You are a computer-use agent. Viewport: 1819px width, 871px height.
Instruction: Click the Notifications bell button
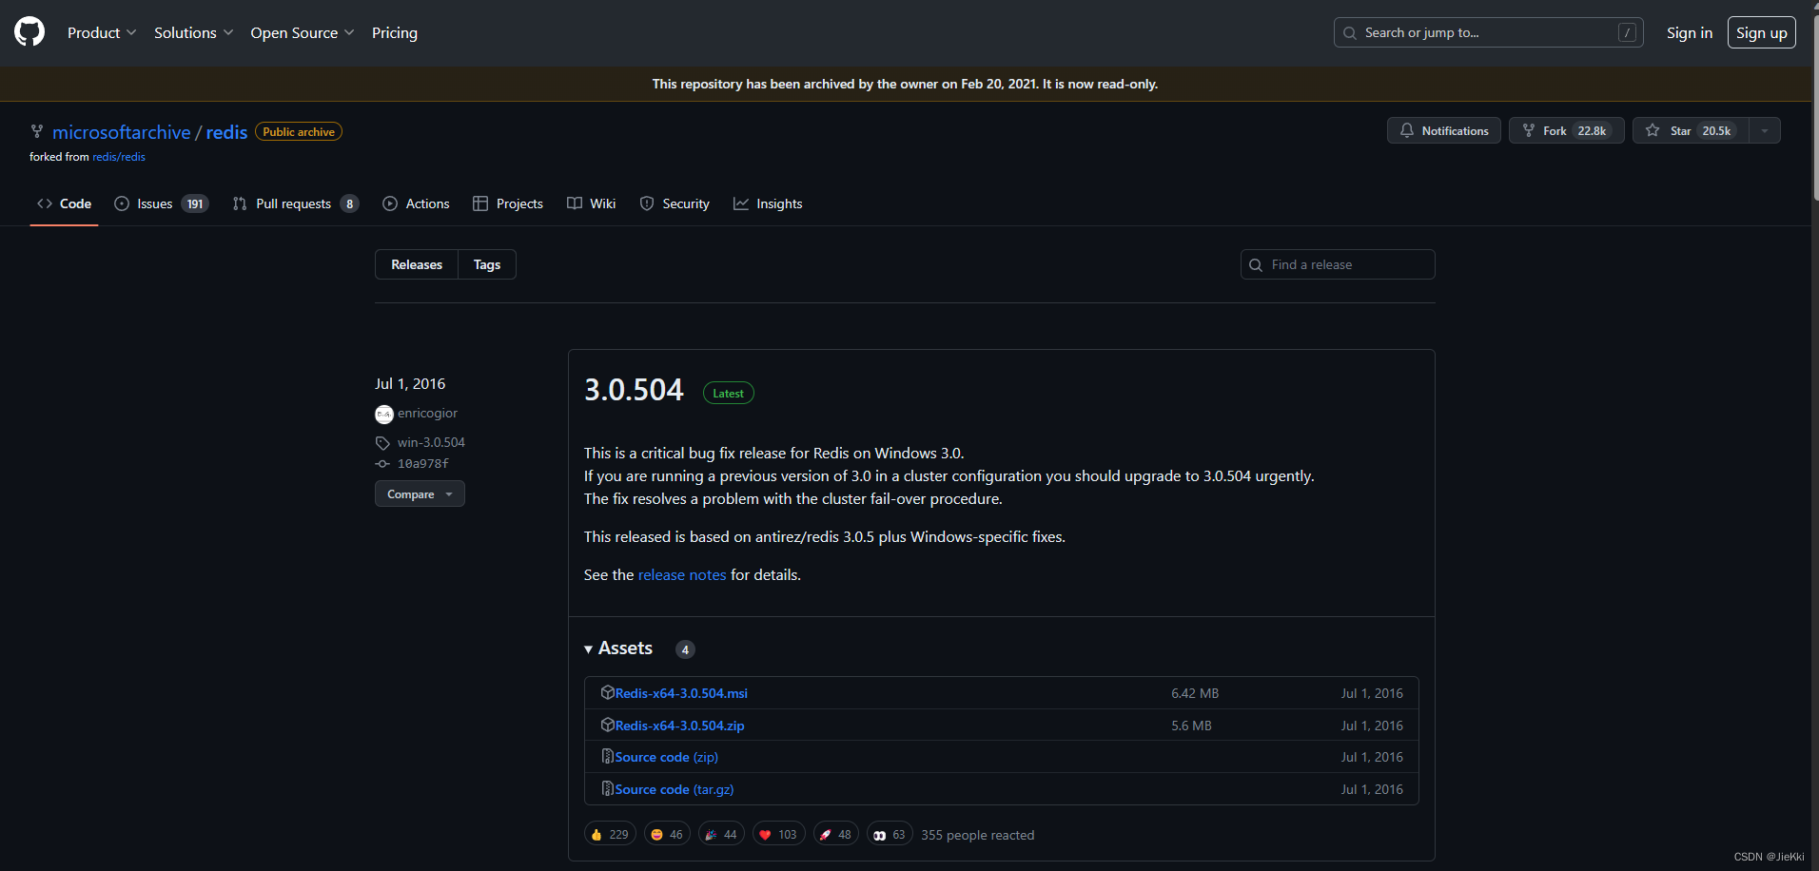pos(1443,130)
